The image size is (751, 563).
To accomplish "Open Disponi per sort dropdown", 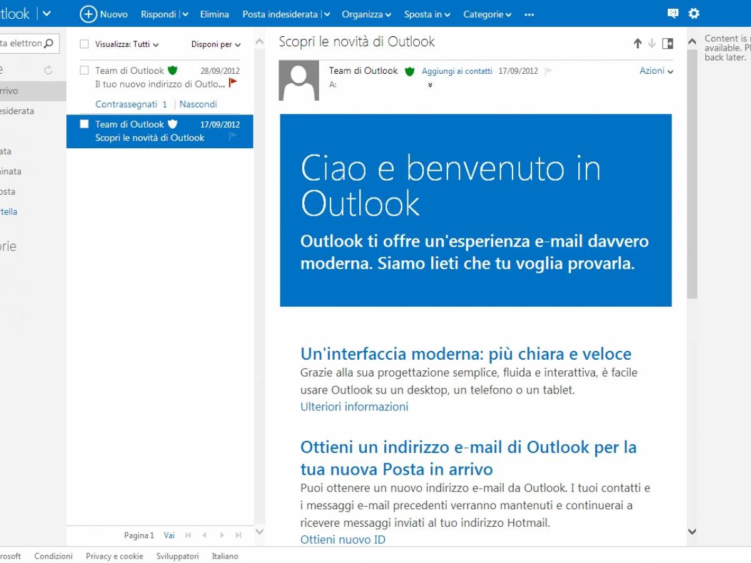I will coord(216,44).
